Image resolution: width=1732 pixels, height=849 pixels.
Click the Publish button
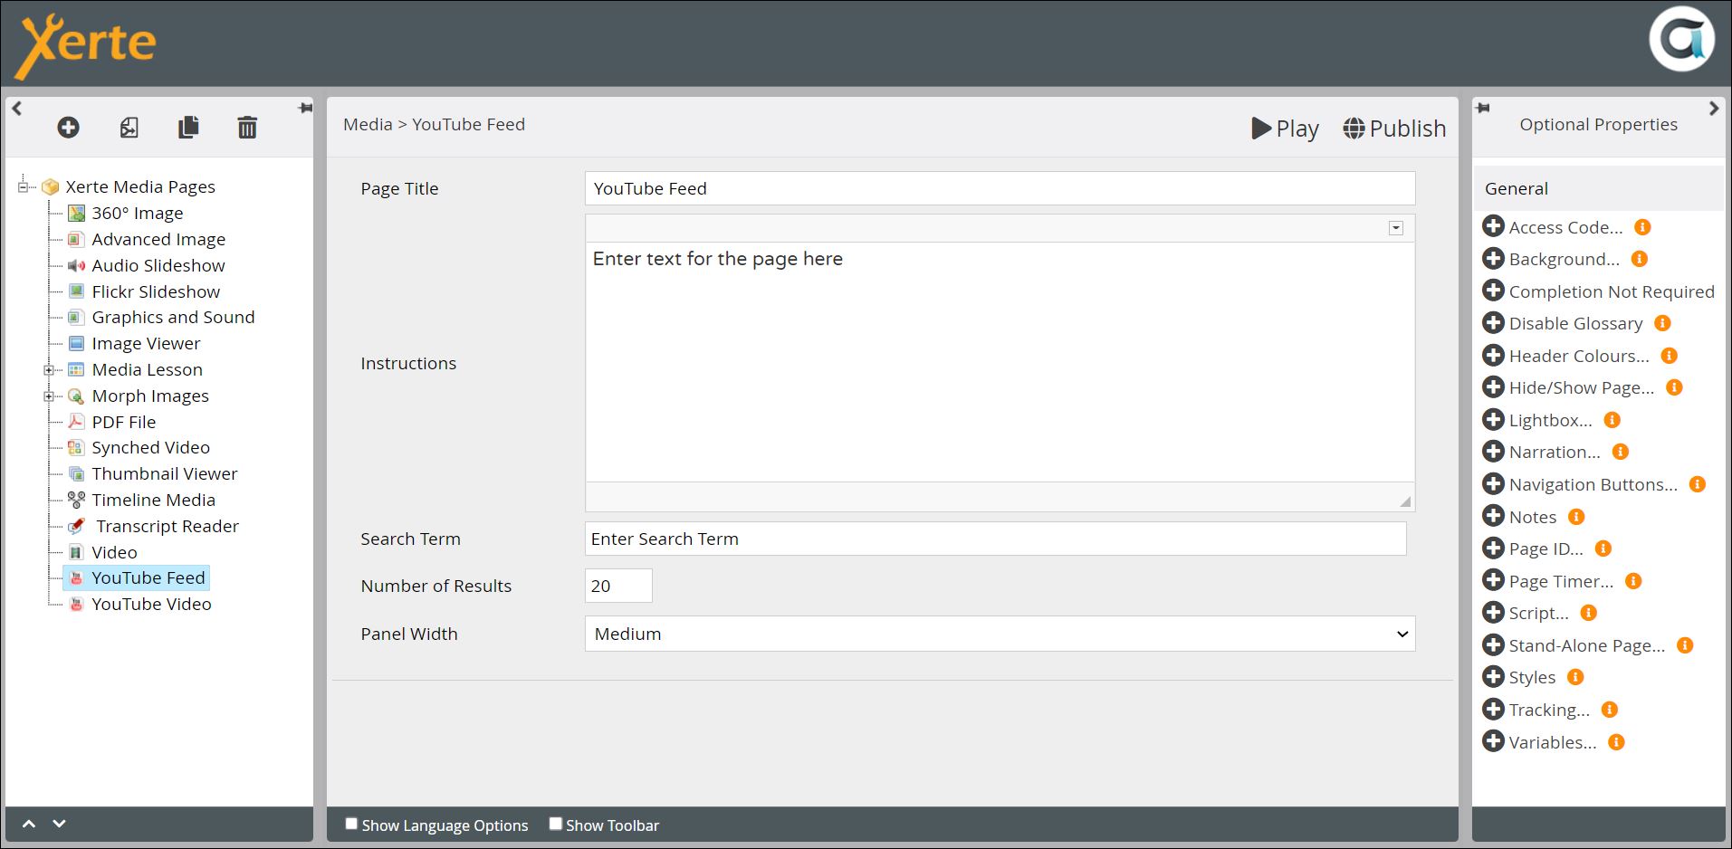(x=1394, y=129)
